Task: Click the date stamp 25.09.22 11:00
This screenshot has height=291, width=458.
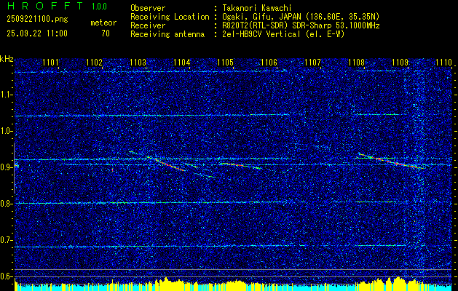Action: [x=37, y=33]
